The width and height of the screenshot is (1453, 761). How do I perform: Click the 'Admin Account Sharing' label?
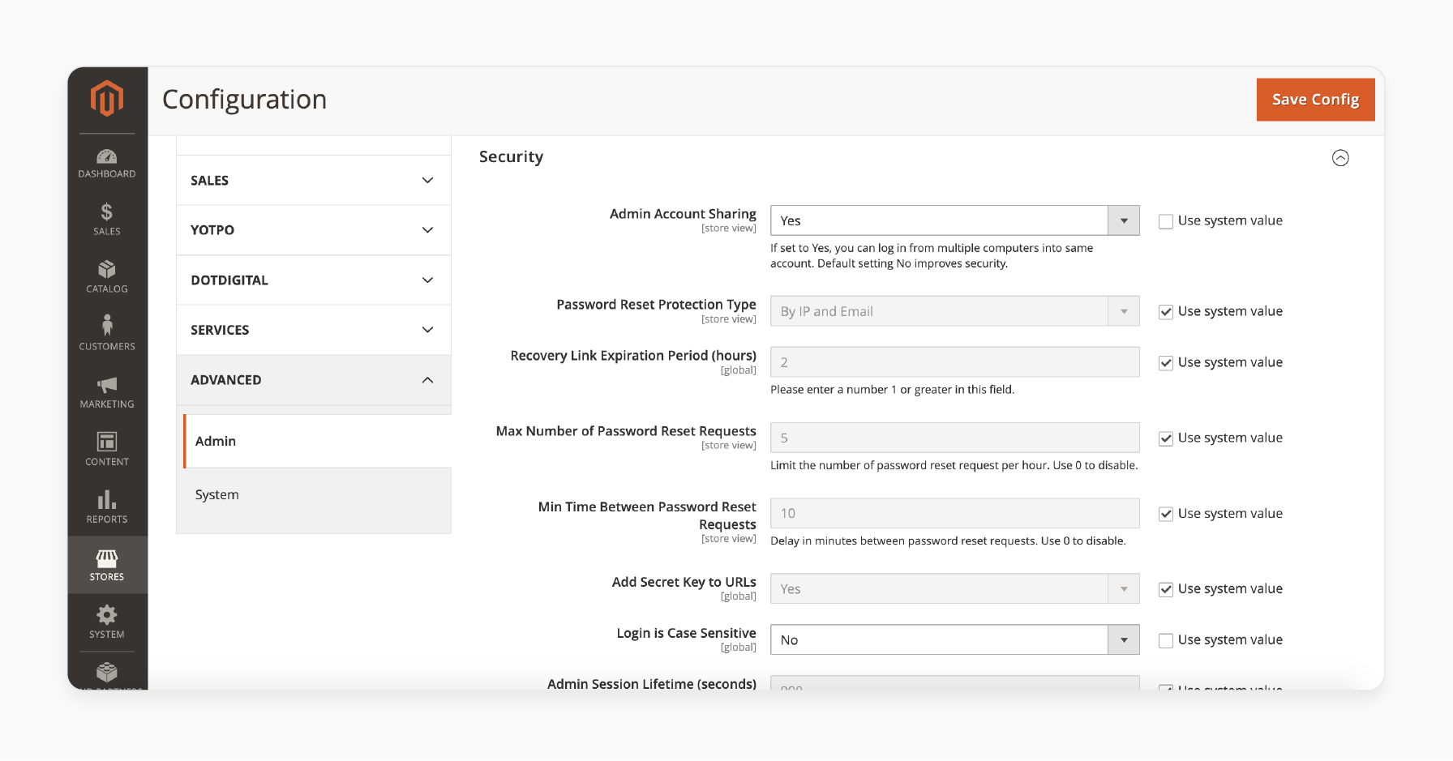(x=683, y=214)
